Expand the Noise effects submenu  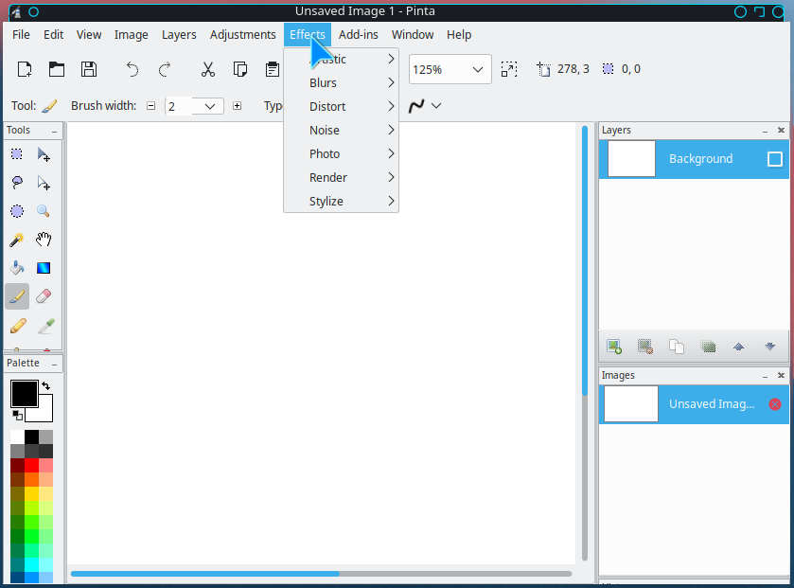[x=341, y=130]
